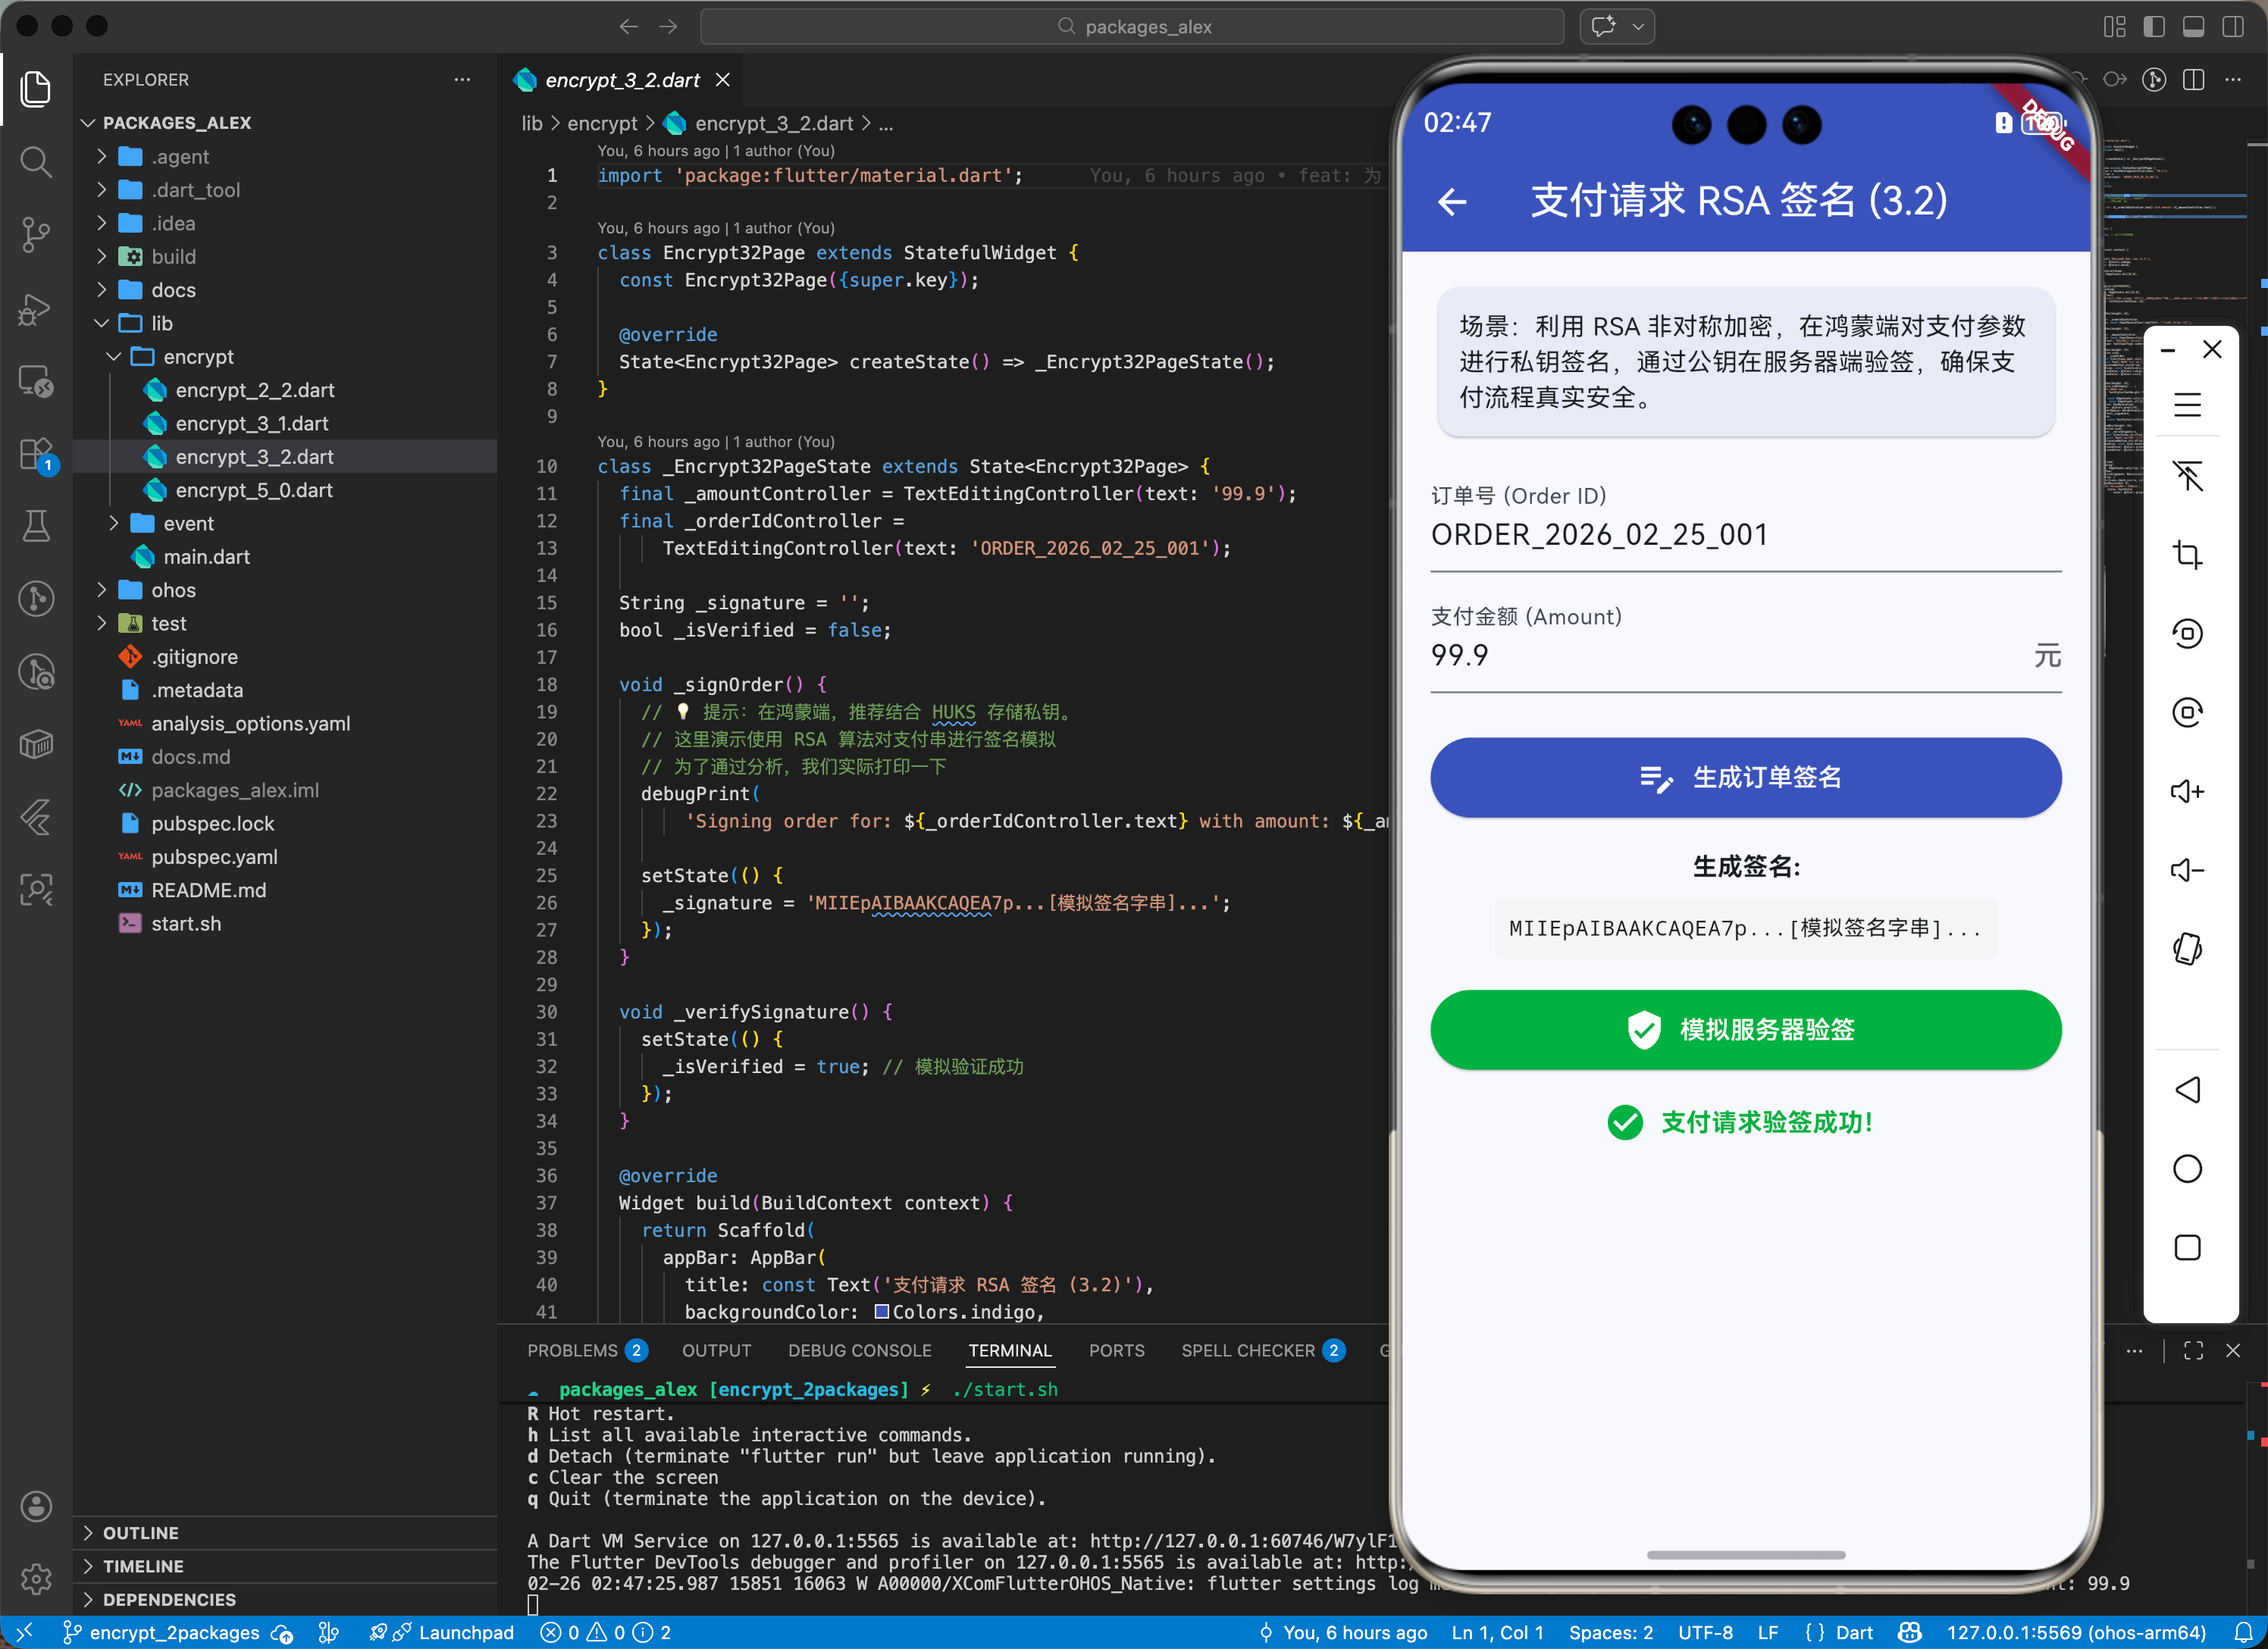Toggle the bottom panel layout button
This screenshot has height=1649, width=2268.
pos(2193,27)
